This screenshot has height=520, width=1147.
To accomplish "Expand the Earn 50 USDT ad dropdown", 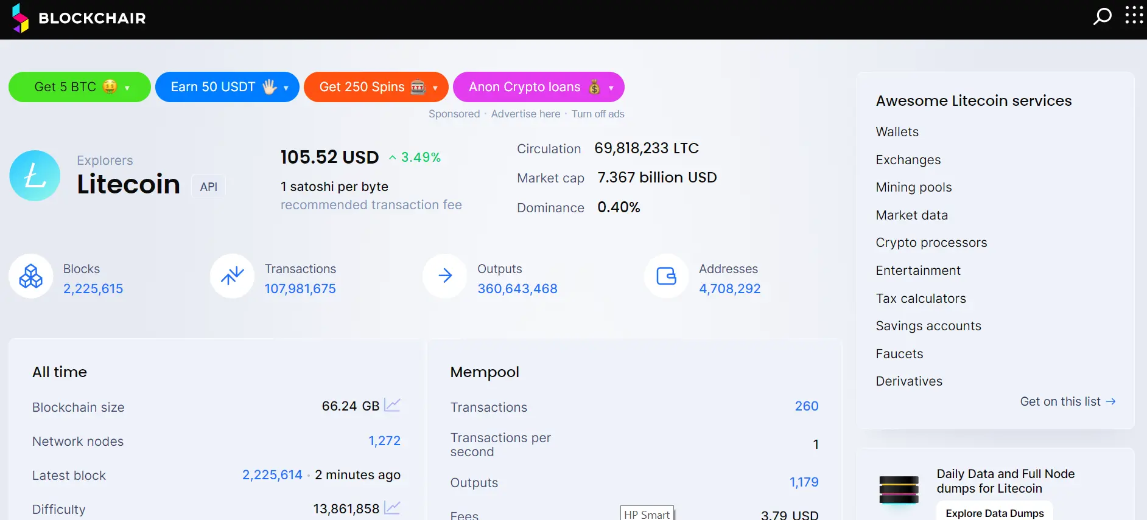I will (286, 88).
